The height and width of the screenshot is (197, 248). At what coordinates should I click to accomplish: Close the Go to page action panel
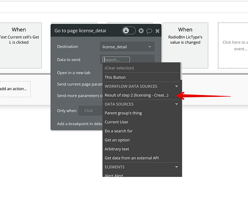pyautogui.click(x=157, y=31)
